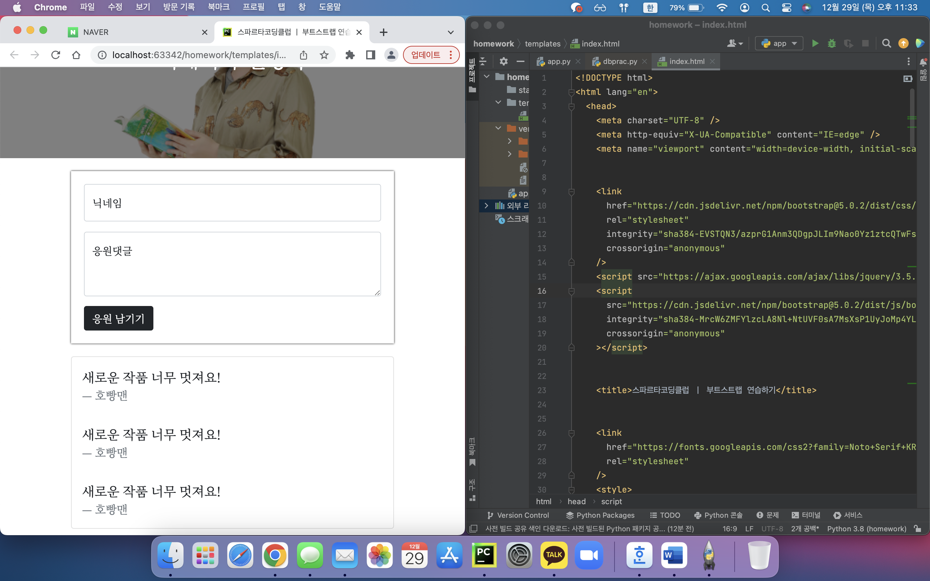Viewport: 930px width, 581px height.
Task: Click line ending LF in status bar
Action: 749,529
